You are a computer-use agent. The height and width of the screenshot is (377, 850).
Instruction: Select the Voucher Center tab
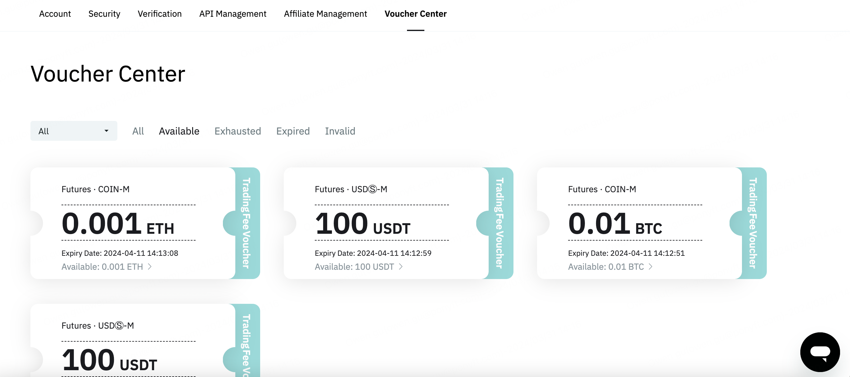coord(415,14)
